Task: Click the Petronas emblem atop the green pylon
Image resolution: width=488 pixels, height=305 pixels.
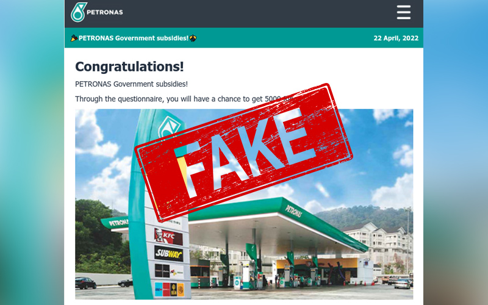Action: (169, 127)
